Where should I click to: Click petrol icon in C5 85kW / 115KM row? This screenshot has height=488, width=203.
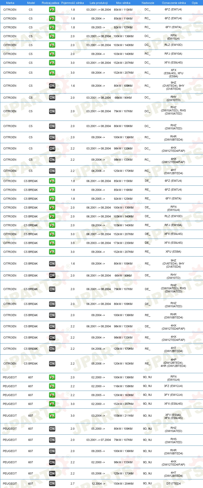[52, 10]
